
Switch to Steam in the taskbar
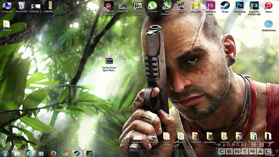click(77, 154)
